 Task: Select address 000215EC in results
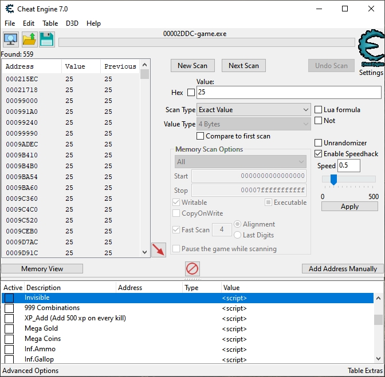[x=22, y=79]
